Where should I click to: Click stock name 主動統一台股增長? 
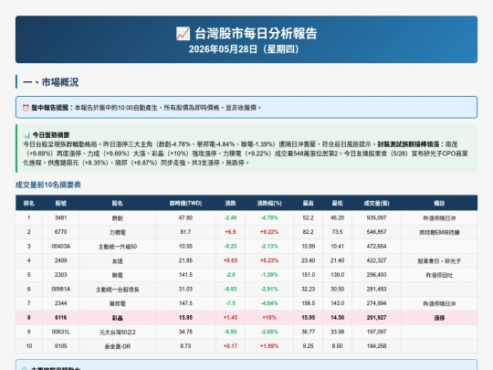tap(117, 290)
